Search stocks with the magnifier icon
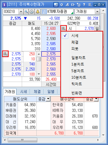Image resolution: width=108 pixels, height=145 pixels. click(26, 12)
